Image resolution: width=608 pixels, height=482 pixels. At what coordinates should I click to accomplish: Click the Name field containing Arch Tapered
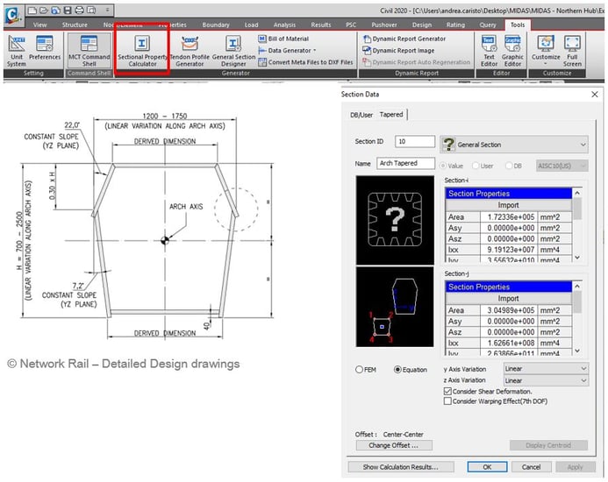(405, 163)
